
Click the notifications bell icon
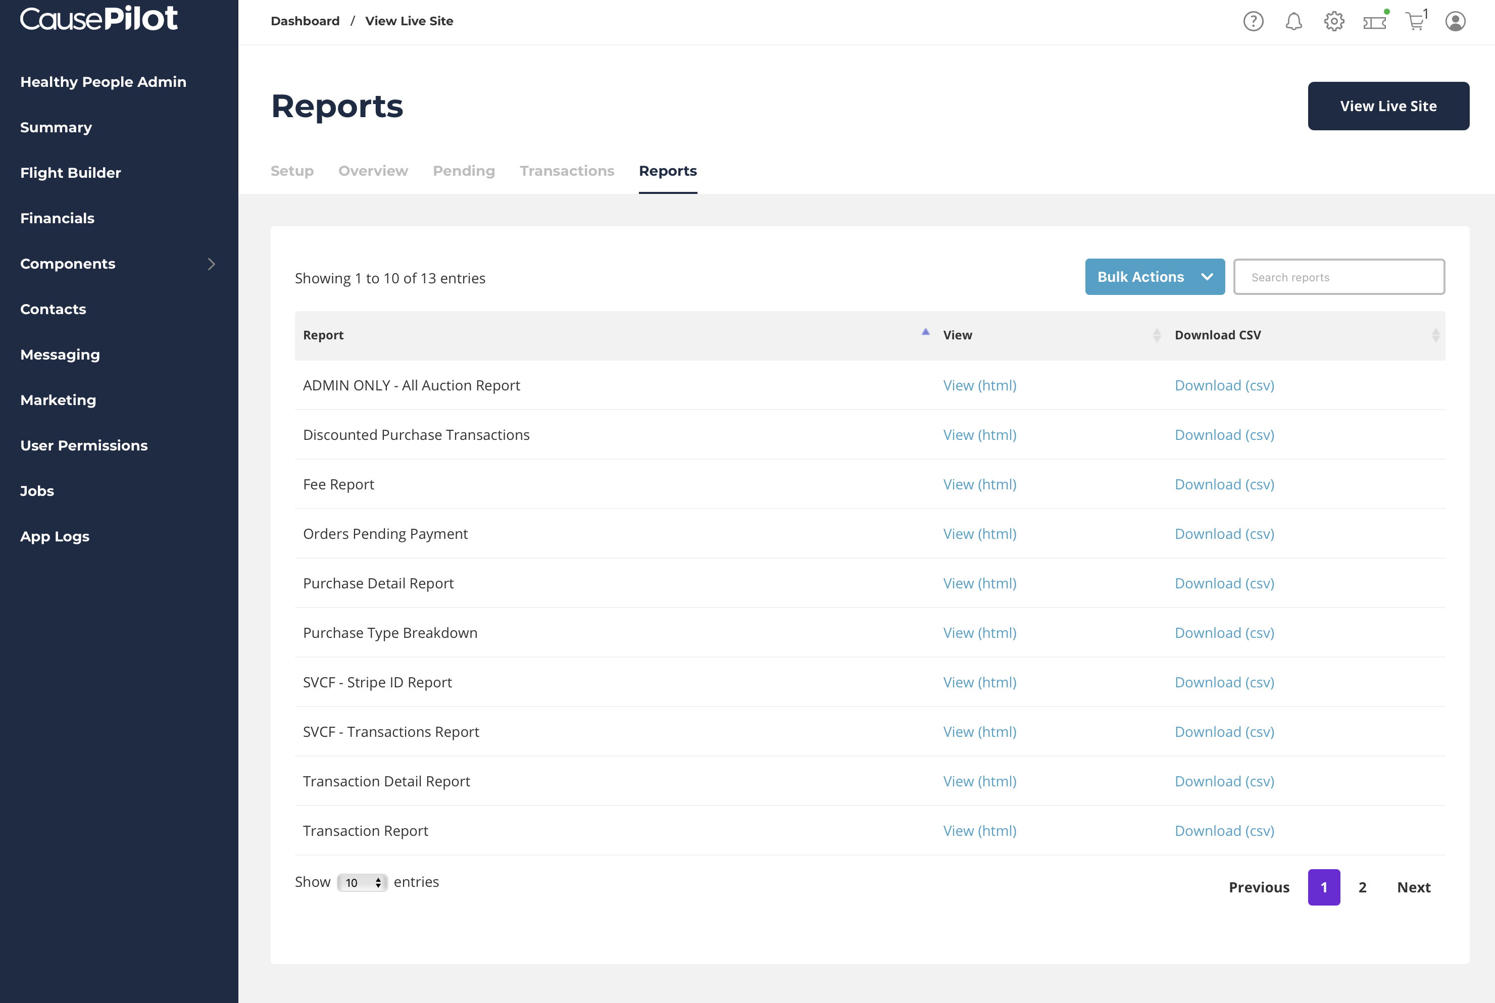pyautogui.click(x=1293, y=22)
